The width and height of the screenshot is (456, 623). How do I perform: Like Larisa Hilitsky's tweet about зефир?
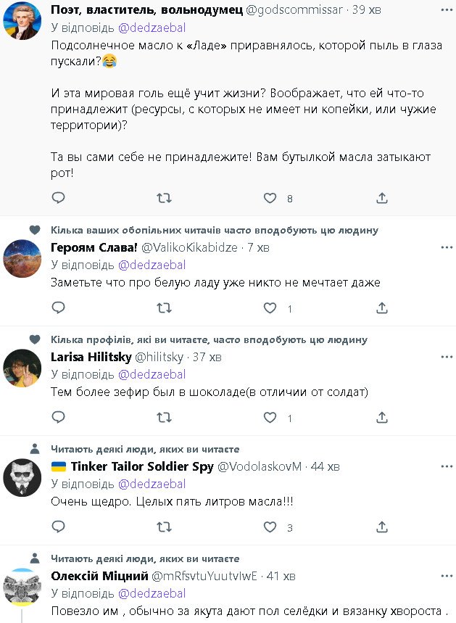pos(270,418)
